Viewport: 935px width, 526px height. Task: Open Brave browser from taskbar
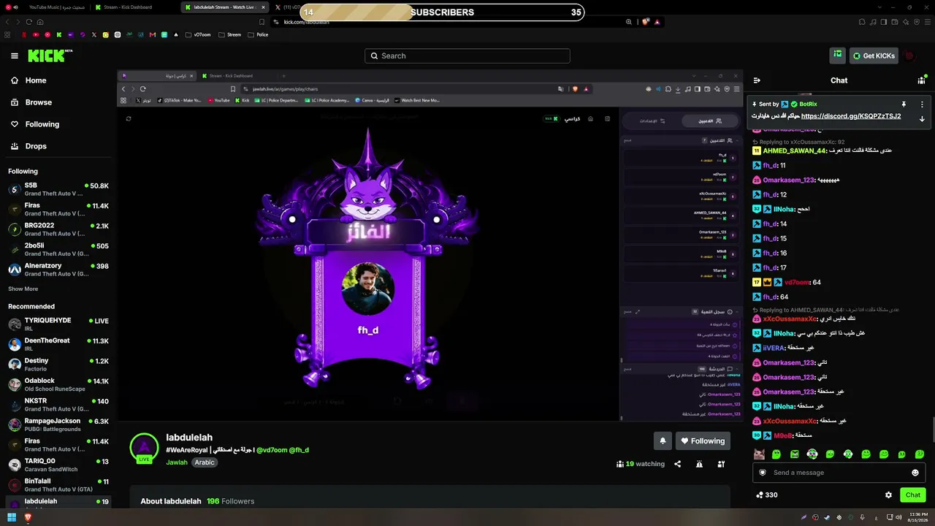(28, 517)
